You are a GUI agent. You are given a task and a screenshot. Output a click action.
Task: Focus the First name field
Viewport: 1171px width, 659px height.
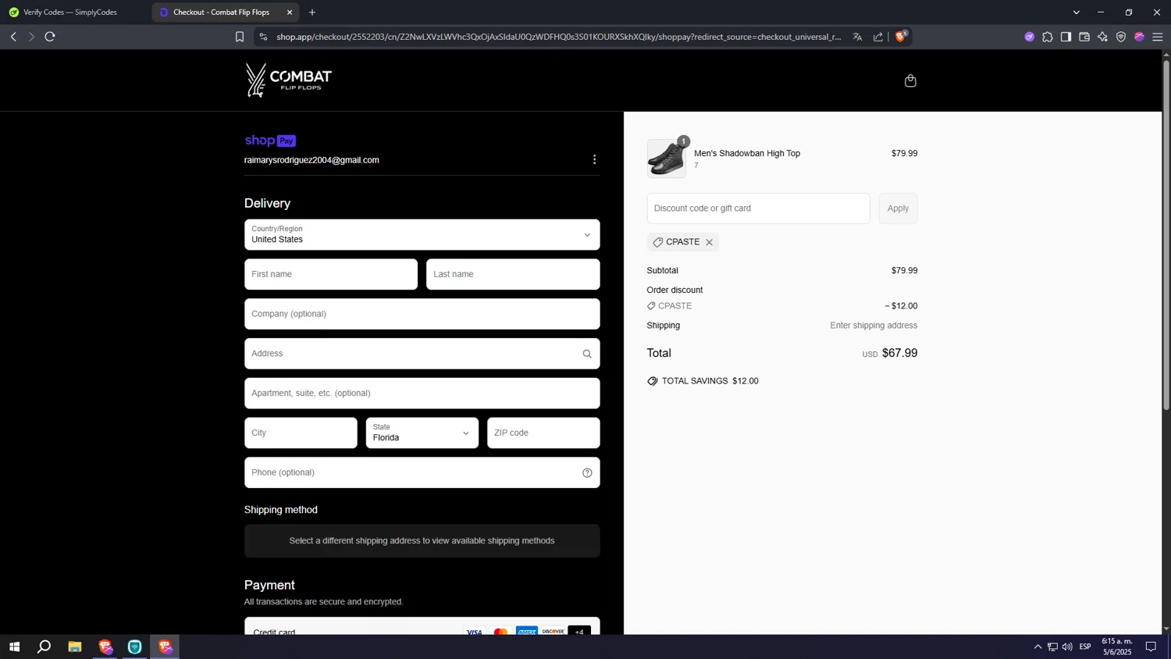(x=331, y=275)
